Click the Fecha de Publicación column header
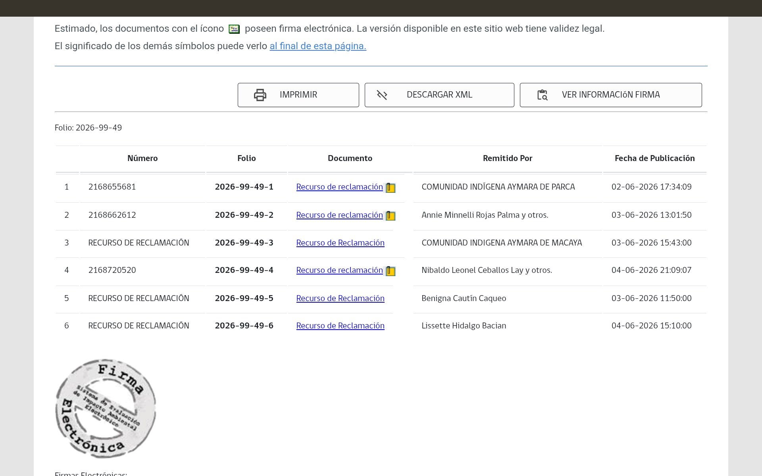 pyautogui.click(x=655, y=158)
